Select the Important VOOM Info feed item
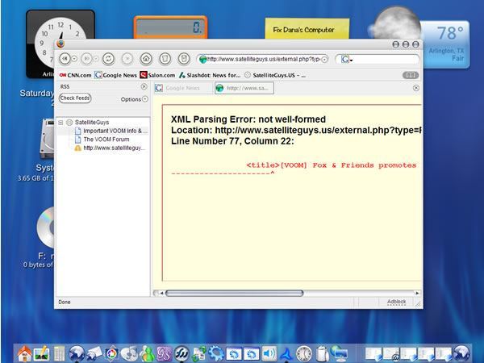 (x=111, y=131)
